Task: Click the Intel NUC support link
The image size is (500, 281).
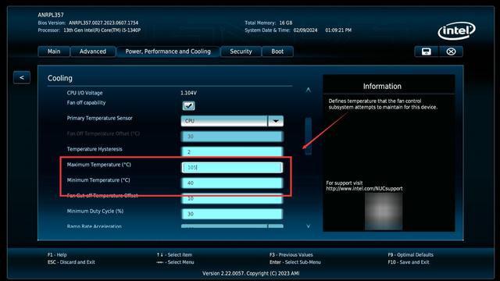Action: point(364,189)
